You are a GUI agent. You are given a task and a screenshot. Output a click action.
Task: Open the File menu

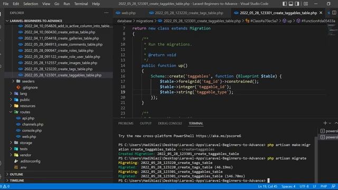[6, 4]
